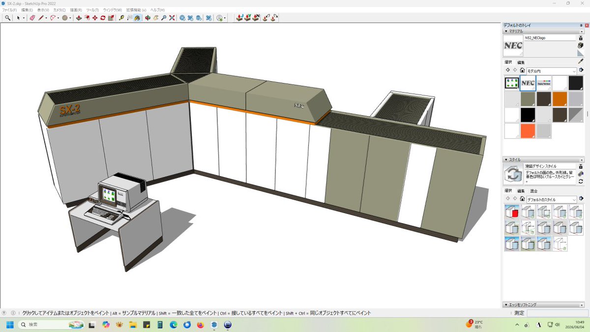Open the デフォルトのスタイル collection dropdown

point(551,199)
